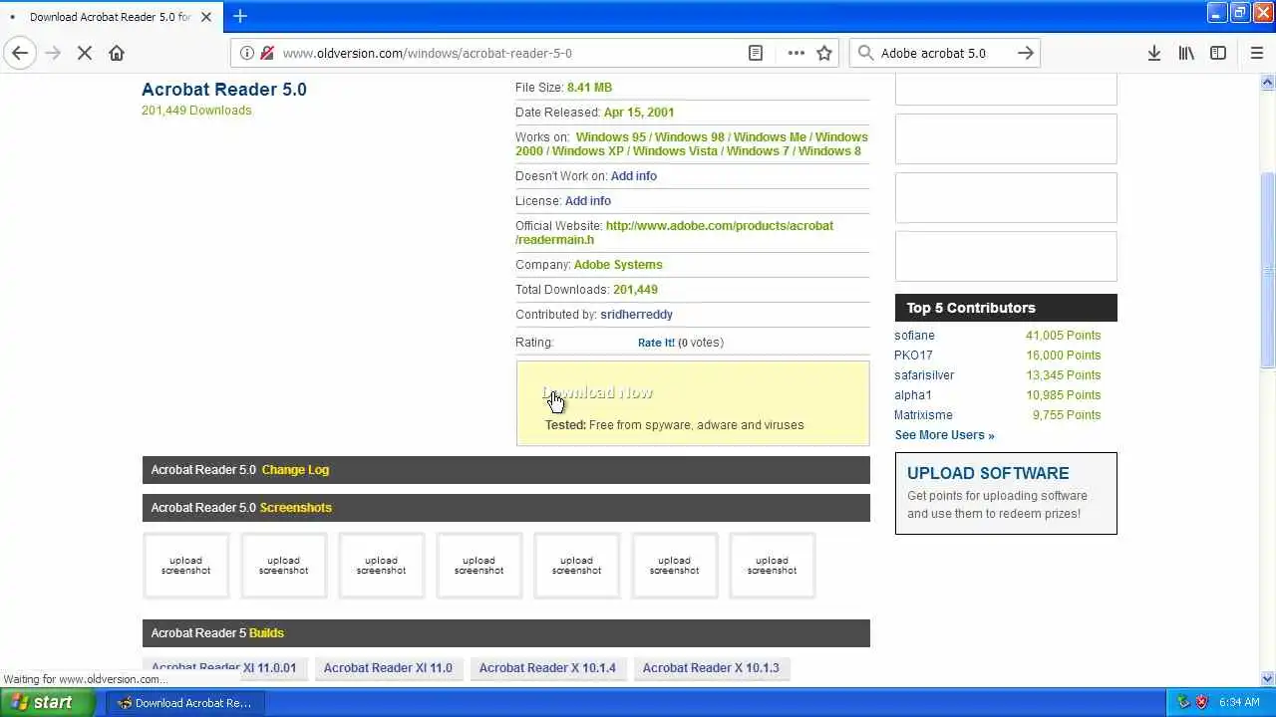Viewport: 1276px width, 717px height.
Task: Click the Download Now button
Action: coord(598,393)
